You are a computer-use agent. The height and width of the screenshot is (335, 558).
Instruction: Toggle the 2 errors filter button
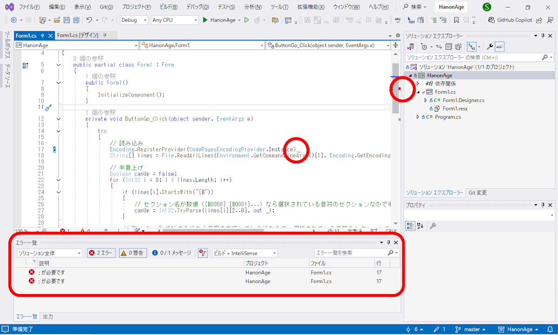[101, 253]
